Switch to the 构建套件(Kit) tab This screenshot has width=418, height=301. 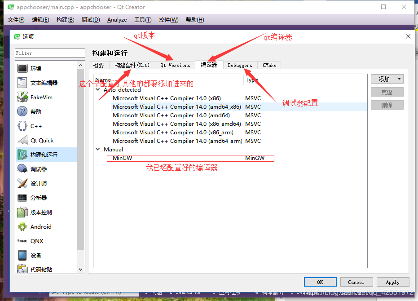[x=132, y=66]
